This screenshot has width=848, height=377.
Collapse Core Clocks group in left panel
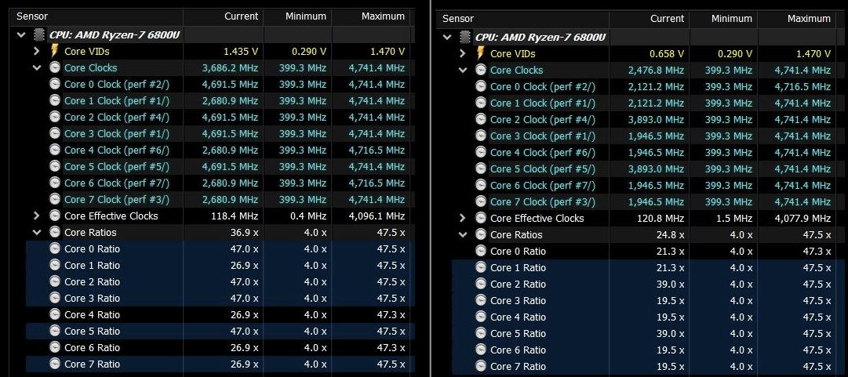tap(37, 68)
